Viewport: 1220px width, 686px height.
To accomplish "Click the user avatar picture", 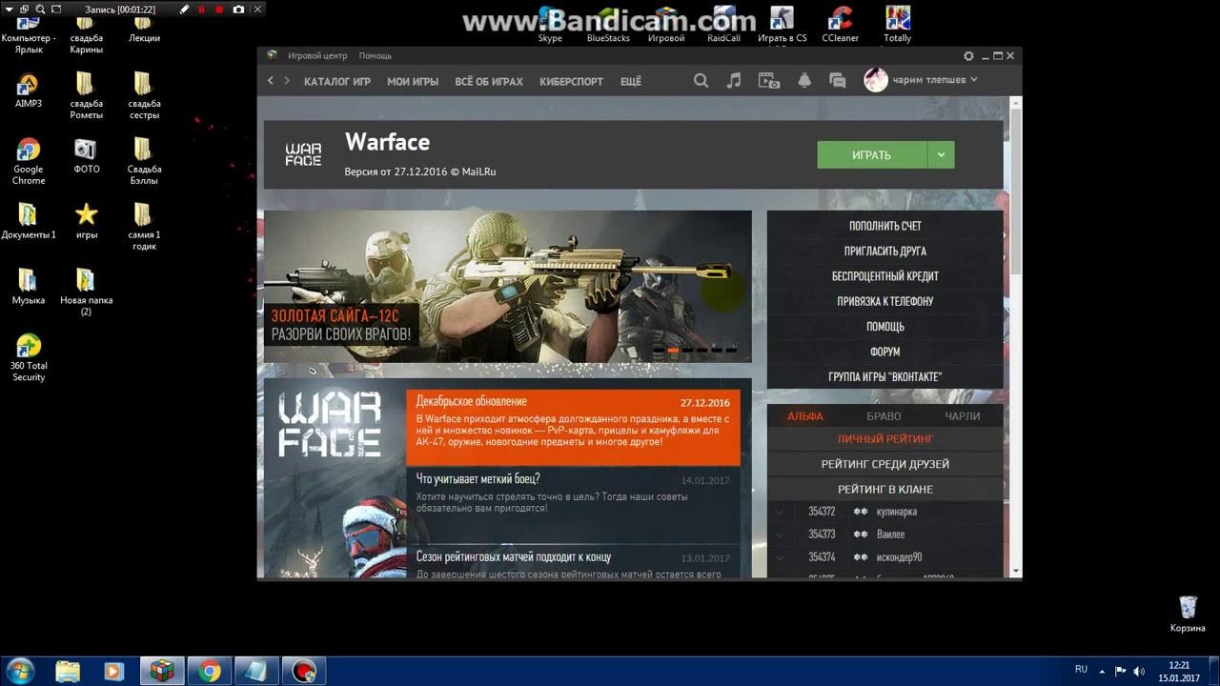I will click(x=875, y=80).
